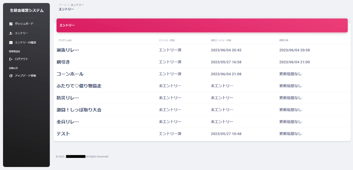
Task: Click コーンホール row 更新履歴なし
Action: pos(290,74)
